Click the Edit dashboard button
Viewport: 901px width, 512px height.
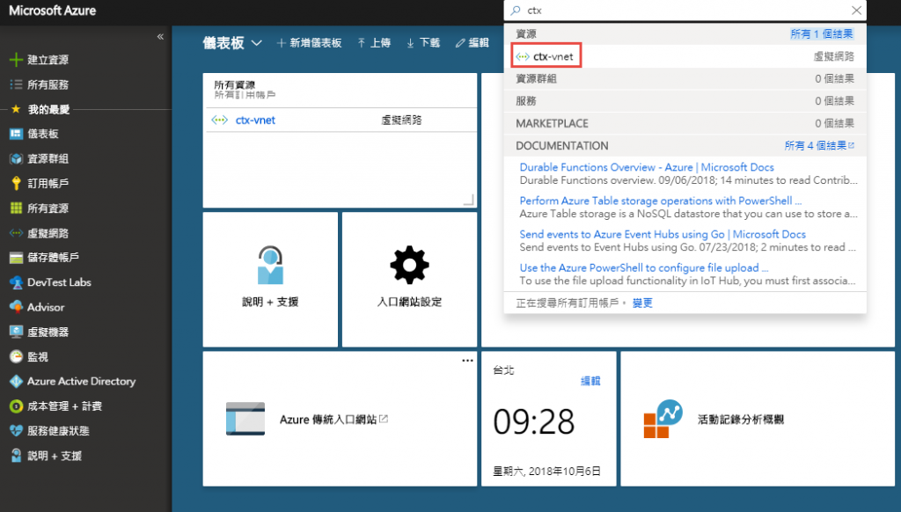pyautogui.click(x=472, y=43)
